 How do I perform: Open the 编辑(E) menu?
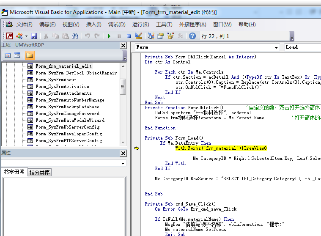coord(47,25)
